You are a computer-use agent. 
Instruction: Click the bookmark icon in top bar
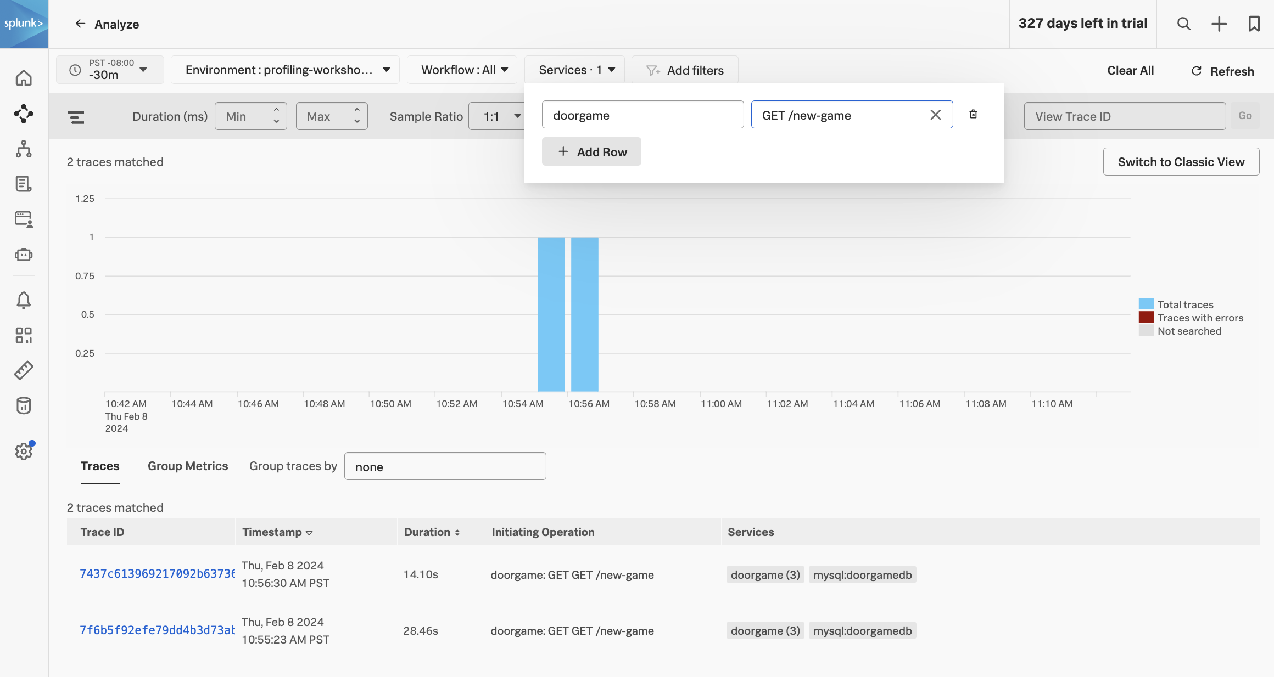click(1254, 24)
